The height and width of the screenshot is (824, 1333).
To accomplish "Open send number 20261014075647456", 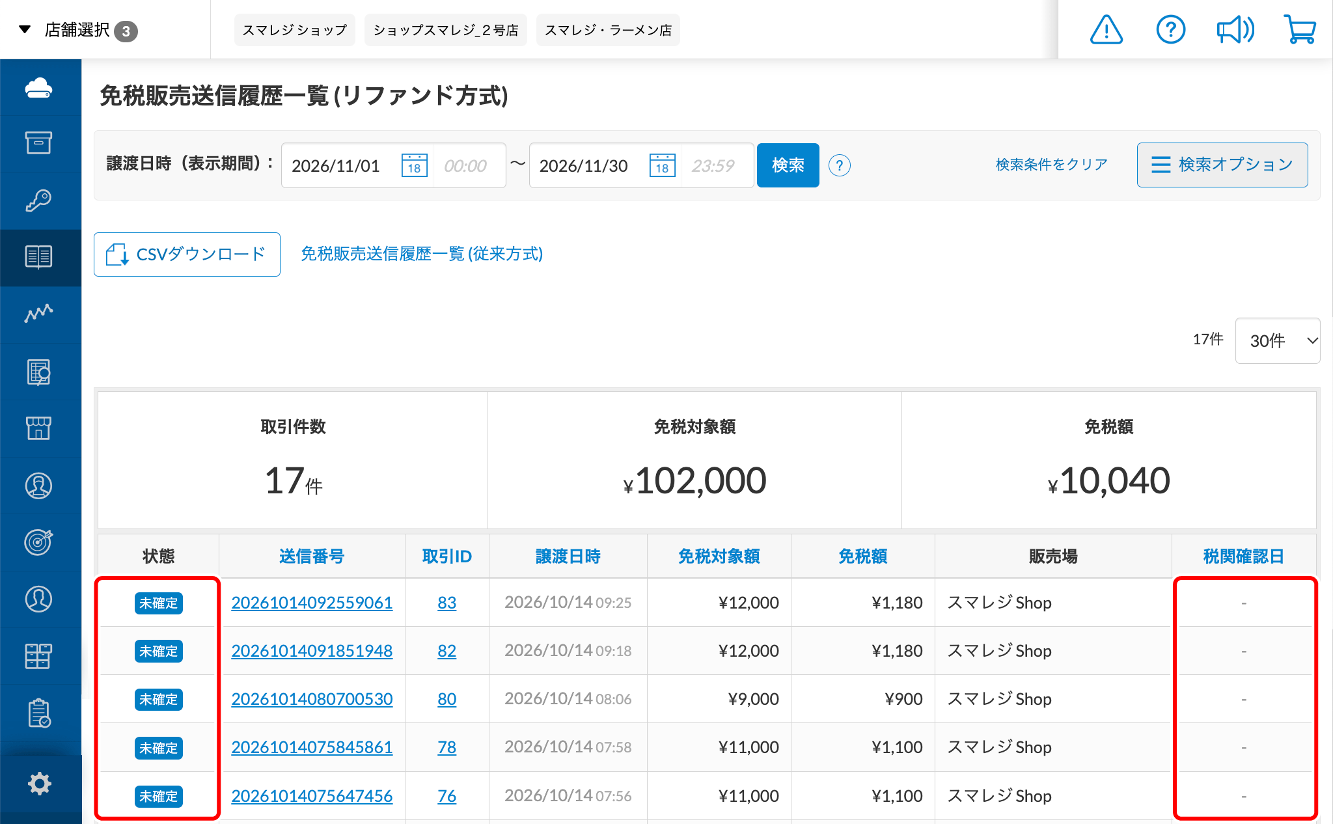I will (x=312, y=796).
